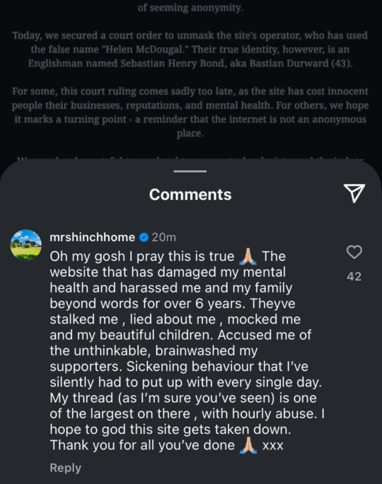Image resolution: width=382 pixels, height=484 pixels.
Task: Click the Sebastian Henry Bond line in the post
Action: point(190,63)
